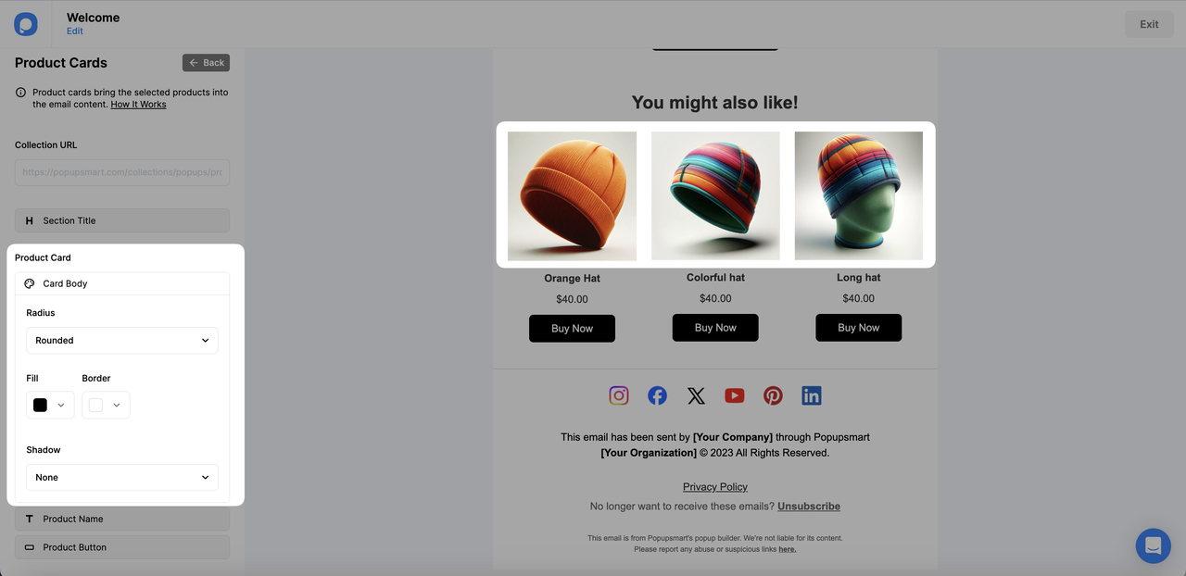The width and height of the screenshot is (1186, 576).
Task: Open the Instagram social icon
Action: point(619,395)
